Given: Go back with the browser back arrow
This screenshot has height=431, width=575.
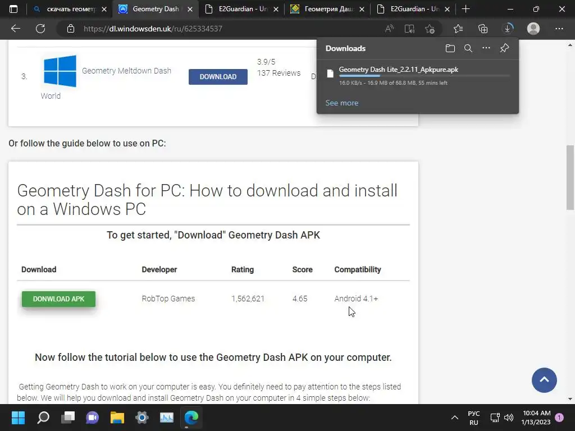Looking at the screenshot, I should point(15,29).
